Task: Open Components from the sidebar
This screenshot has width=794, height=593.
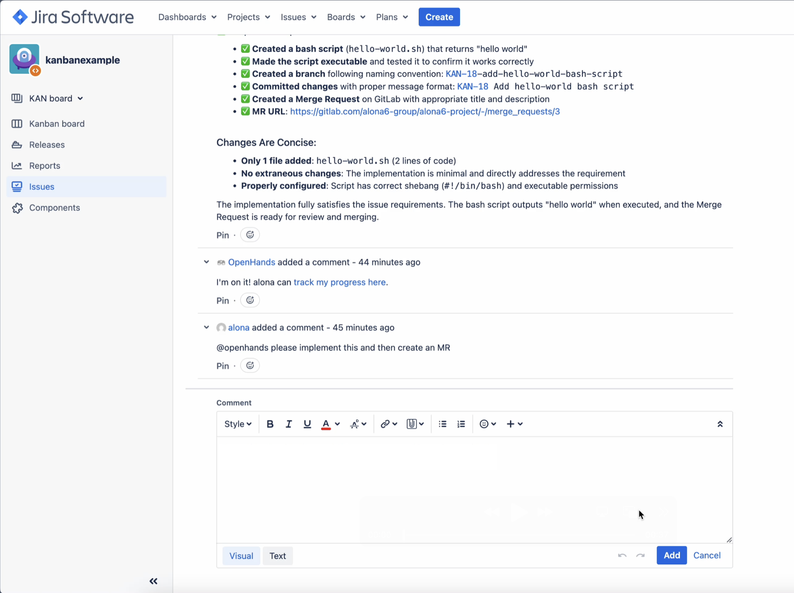Action: tap(54, 208)
